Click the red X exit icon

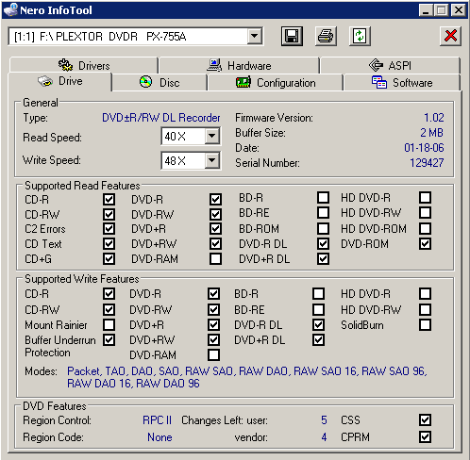click(450, 36)
